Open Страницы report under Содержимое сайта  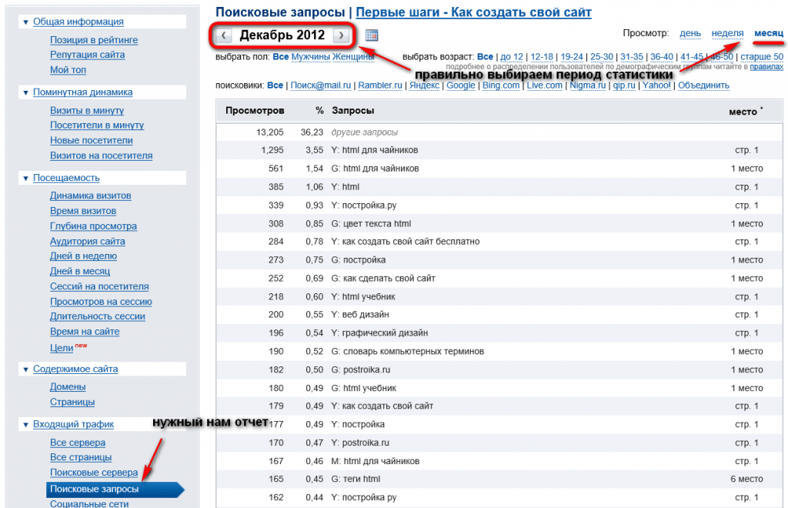72,402
